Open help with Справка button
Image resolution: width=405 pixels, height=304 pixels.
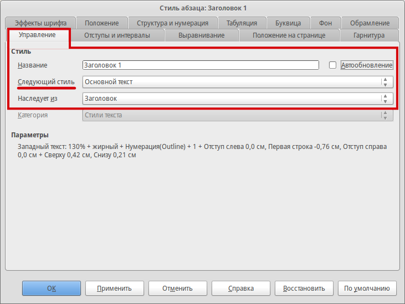(x=240, y=288)
